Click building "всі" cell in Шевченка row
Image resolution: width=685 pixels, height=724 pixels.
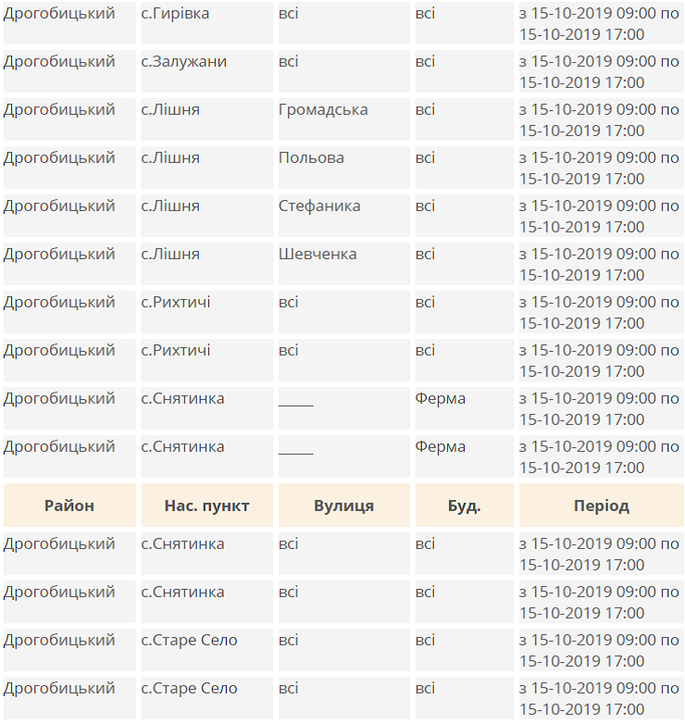pos(425,255)
